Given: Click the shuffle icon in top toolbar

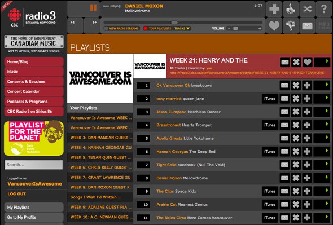Looking at the screenshot, I should coord(307,9).
